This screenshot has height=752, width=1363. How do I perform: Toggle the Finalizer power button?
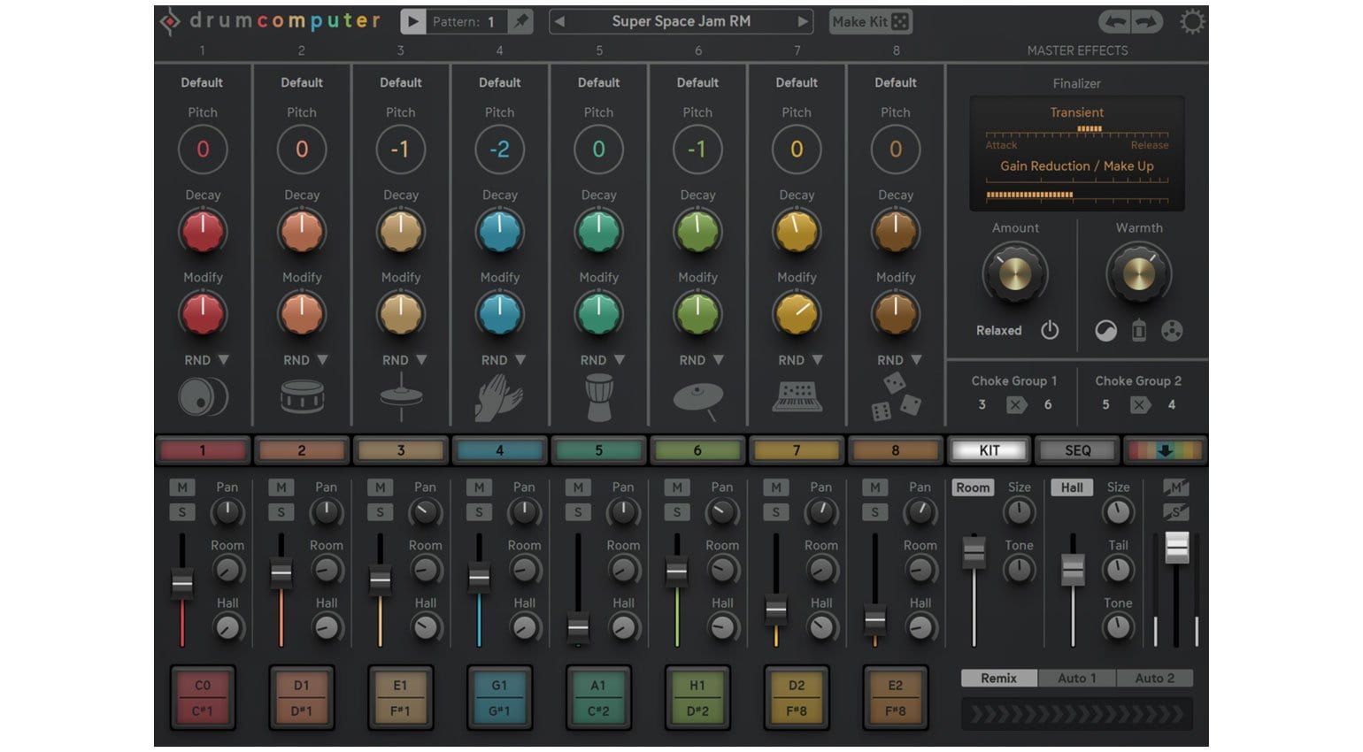click(1050, 330)
